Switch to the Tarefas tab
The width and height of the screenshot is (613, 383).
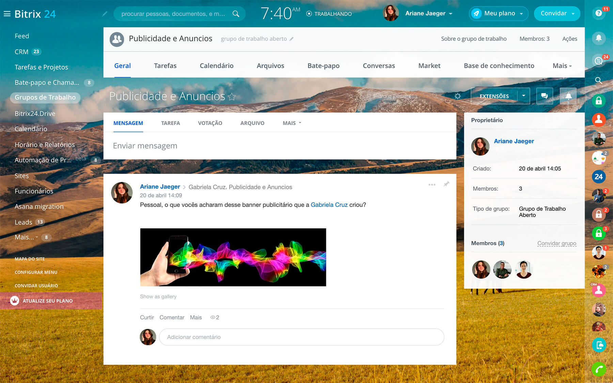[165, 66]
